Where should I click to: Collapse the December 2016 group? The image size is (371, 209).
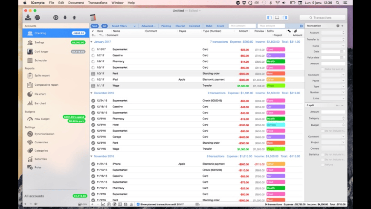tap(91, 93)
